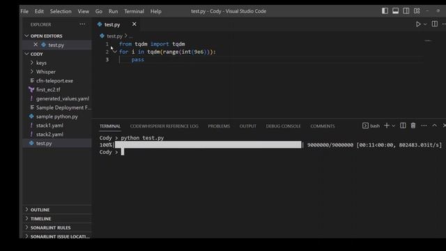Click bash terminal profile label
Image resolution: width=446 pixels, height=251 pixels.
pos(375,125)
